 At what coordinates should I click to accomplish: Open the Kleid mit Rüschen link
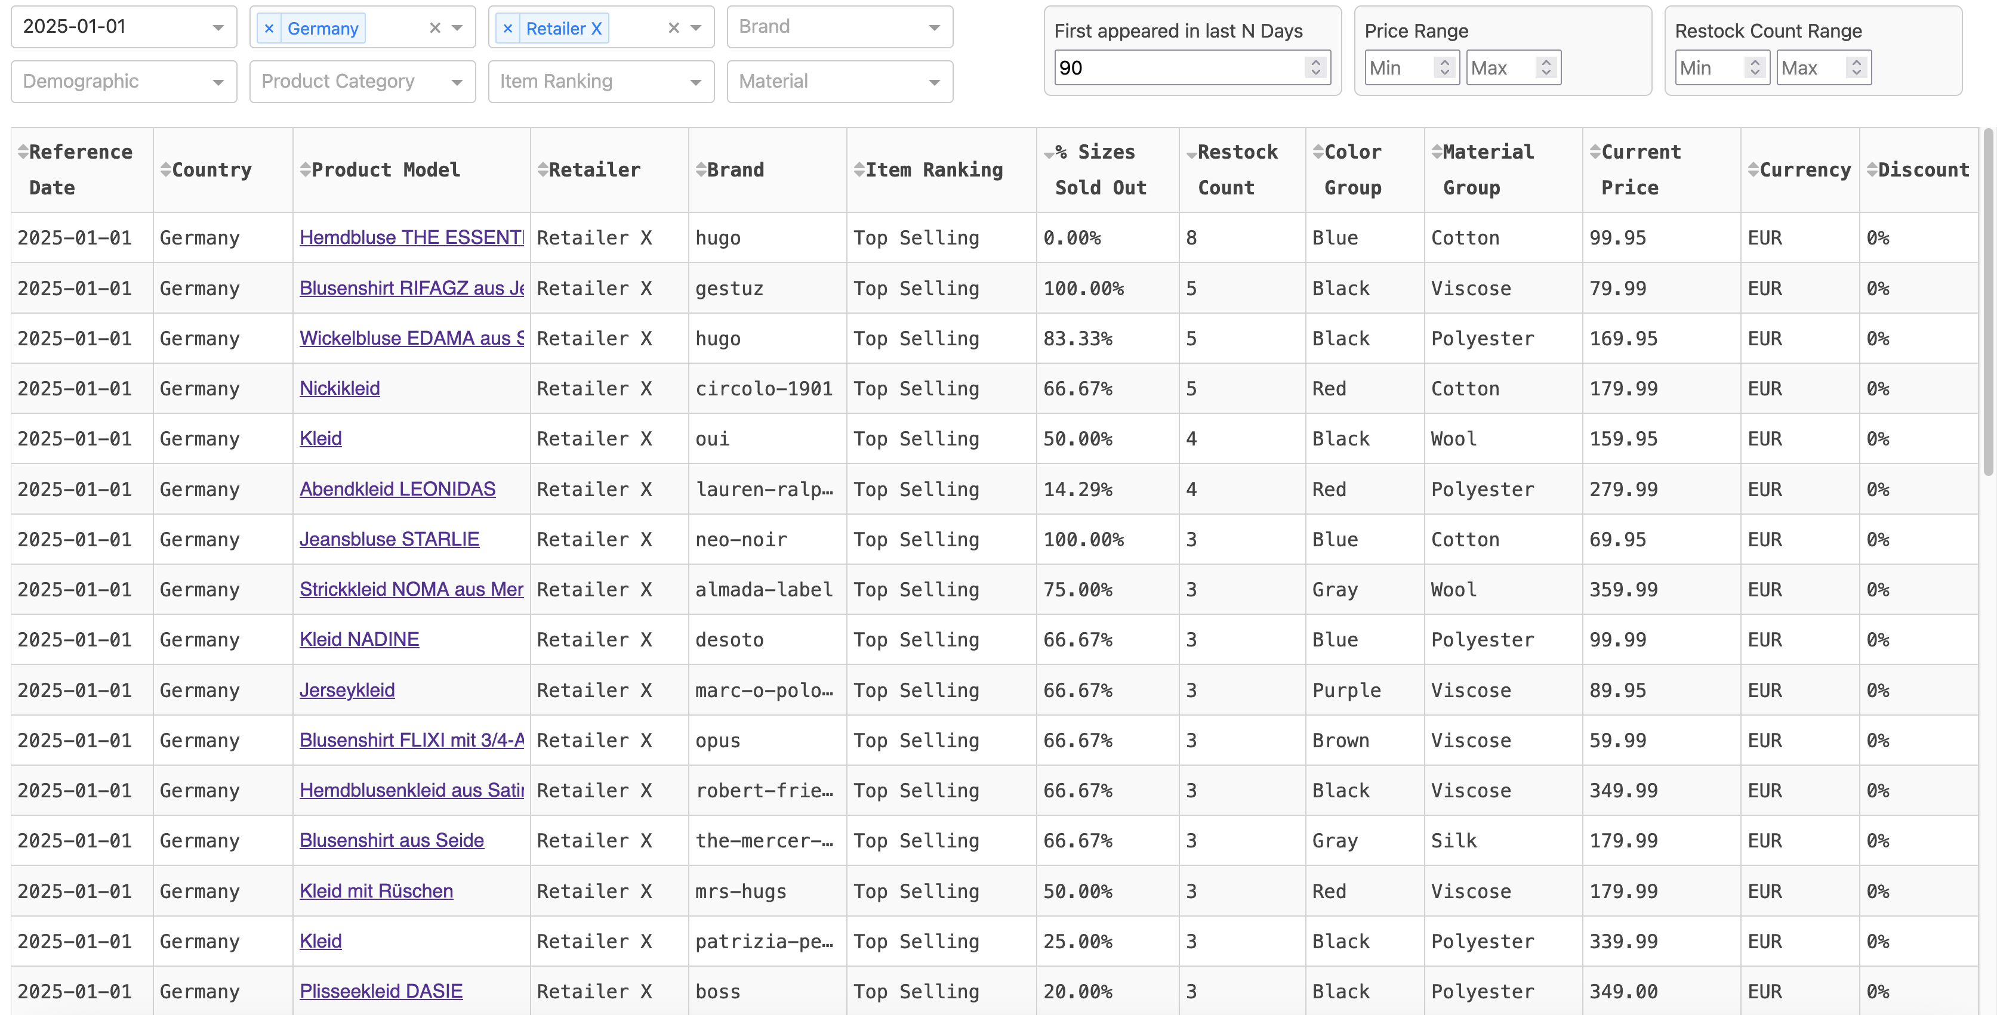point(376,891)
